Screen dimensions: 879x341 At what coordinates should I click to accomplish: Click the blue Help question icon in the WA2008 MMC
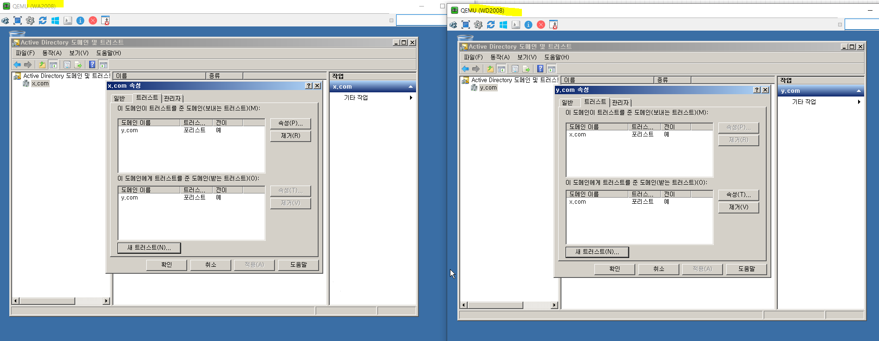click(92, 64)
